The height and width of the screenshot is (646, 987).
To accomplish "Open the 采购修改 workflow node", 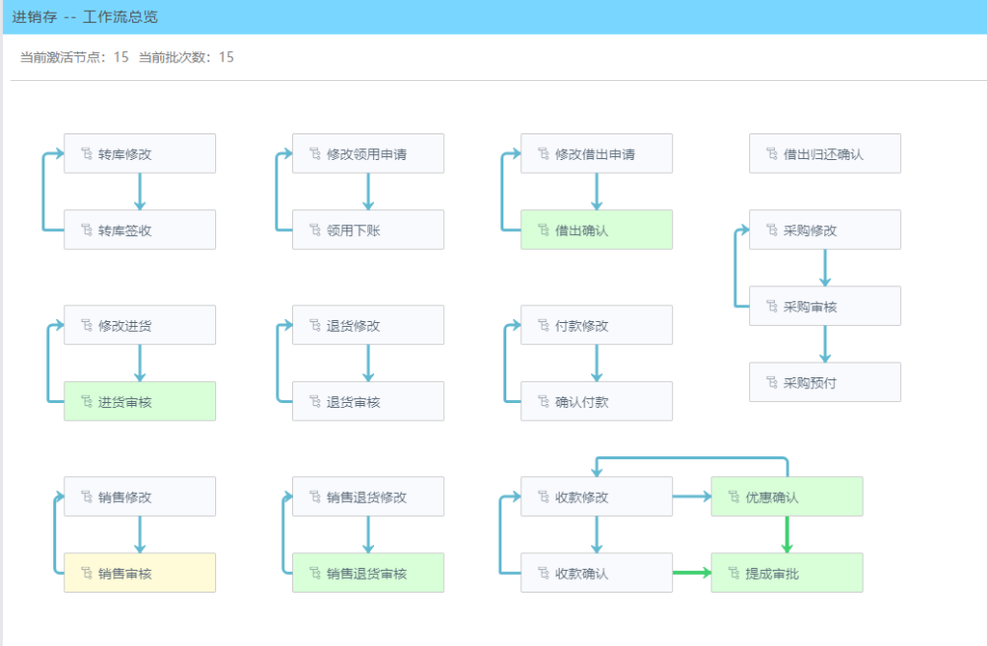I will point(825,229).
